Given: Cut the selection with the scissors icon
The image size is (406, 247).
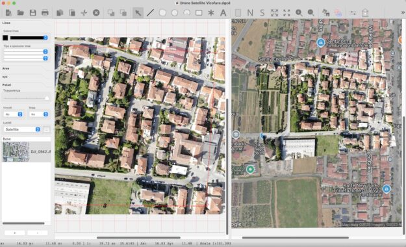Looking at the screenshot, I should tap(84, 13).
